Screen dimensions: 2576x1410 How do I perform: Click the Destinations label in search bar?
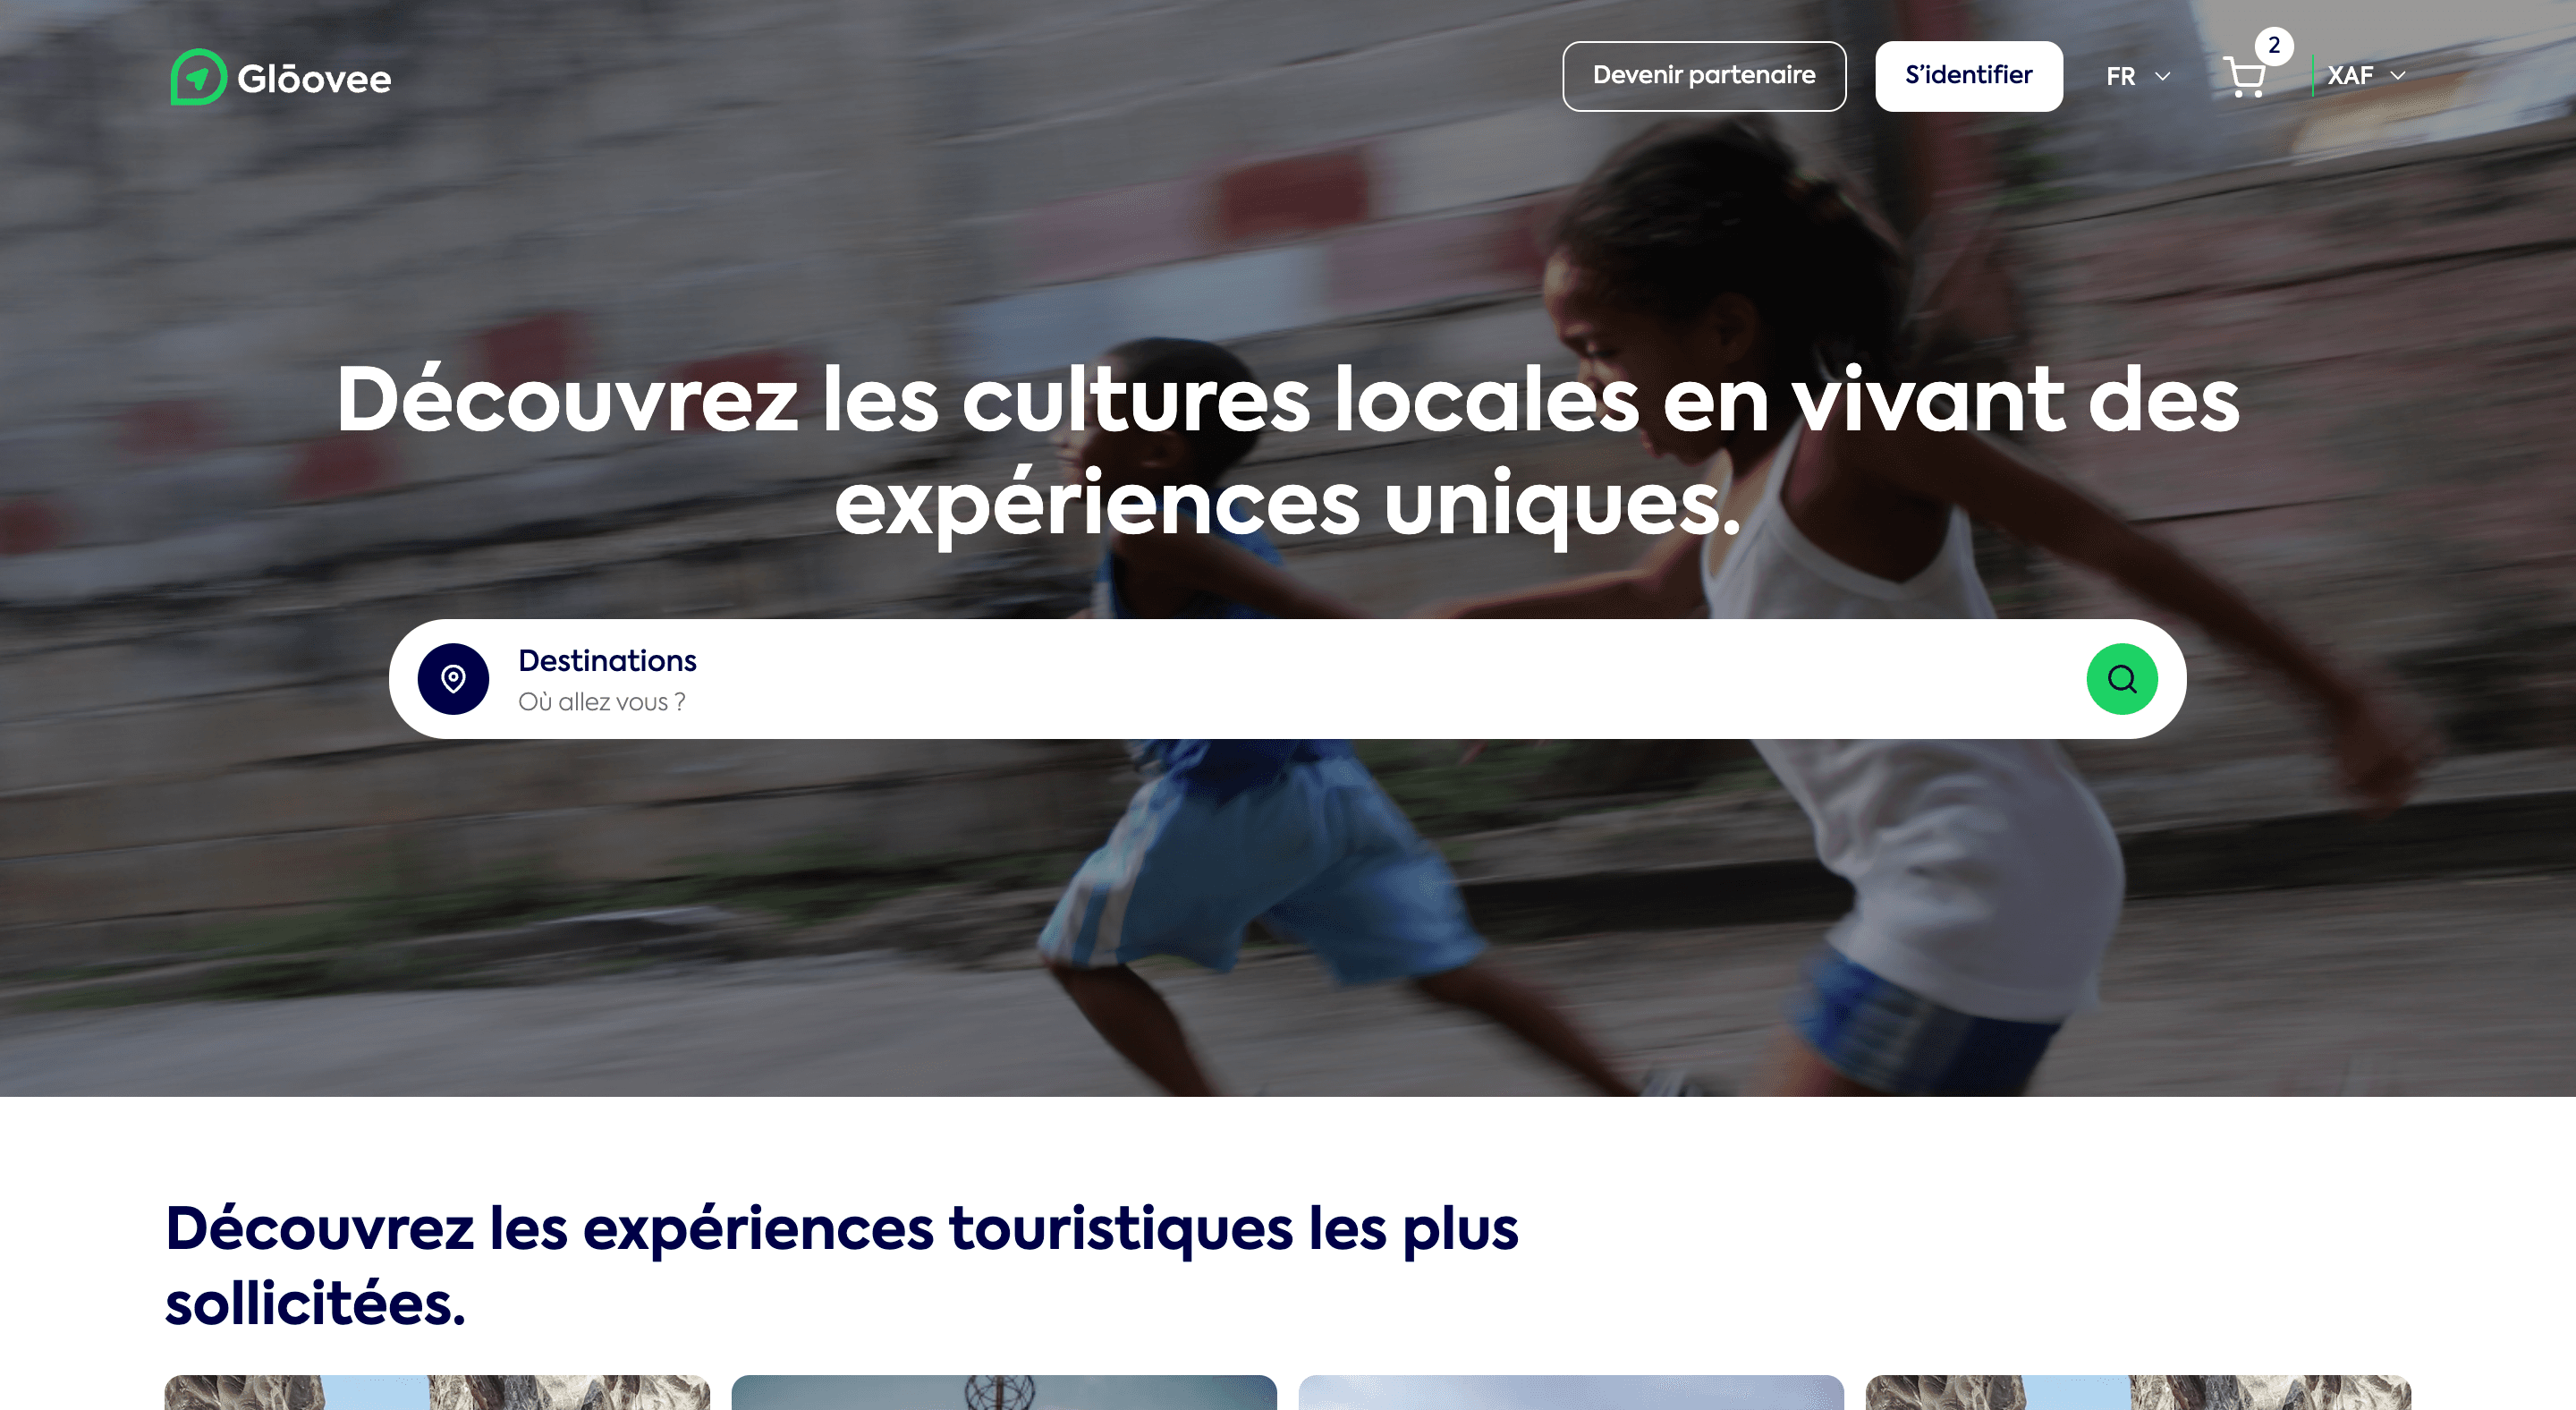click(x=607, y=661)
